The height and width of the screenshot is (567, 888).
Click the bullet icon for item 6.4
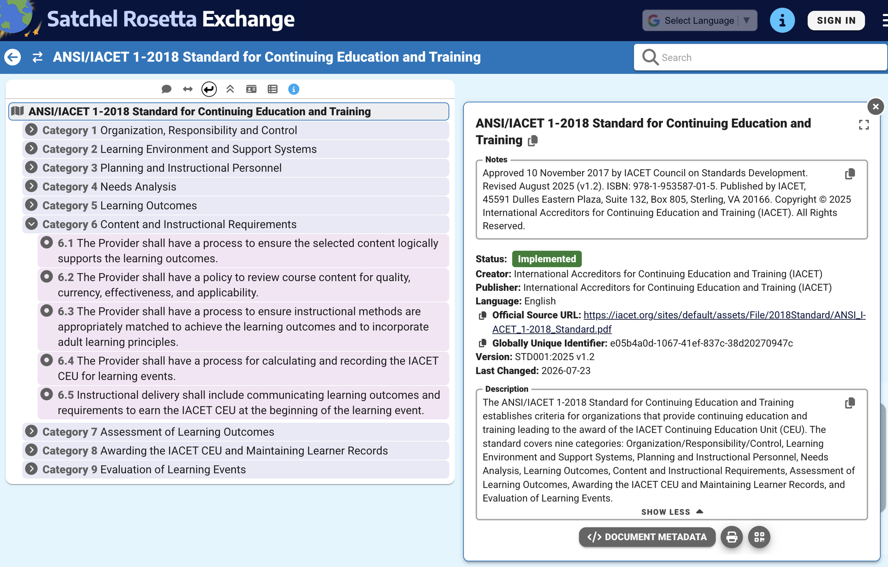pos(47,360)
